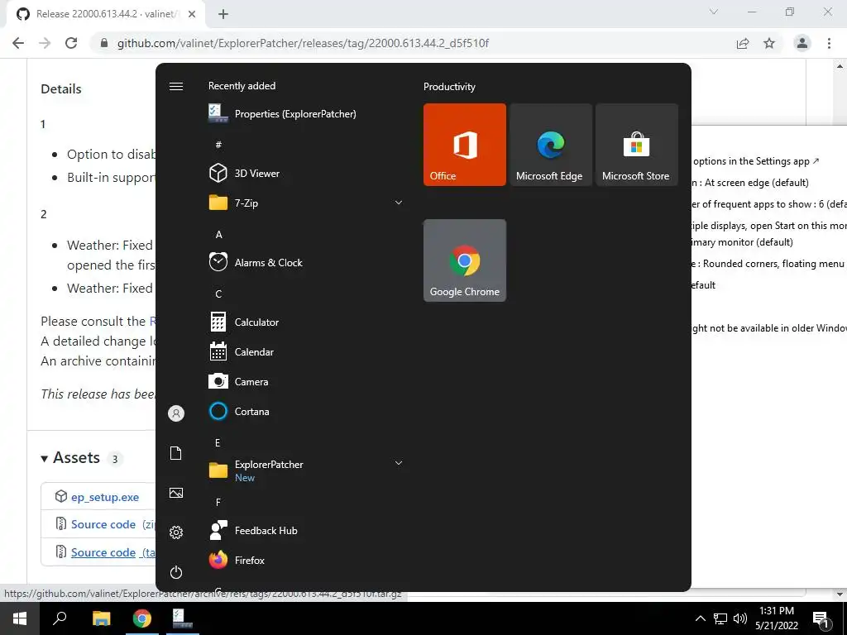Screen dimensions: 847x635
Task: Share this page icon in Chrome
Action: (x=743, y=43)
